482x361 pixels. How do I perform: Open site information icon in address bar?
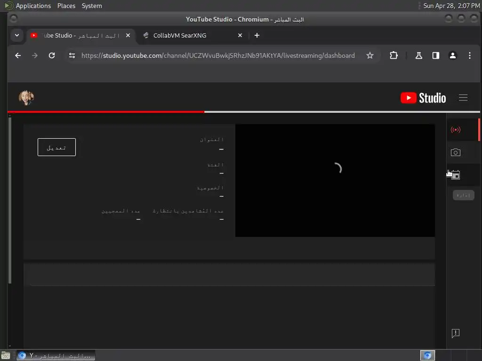pos(72,55)
